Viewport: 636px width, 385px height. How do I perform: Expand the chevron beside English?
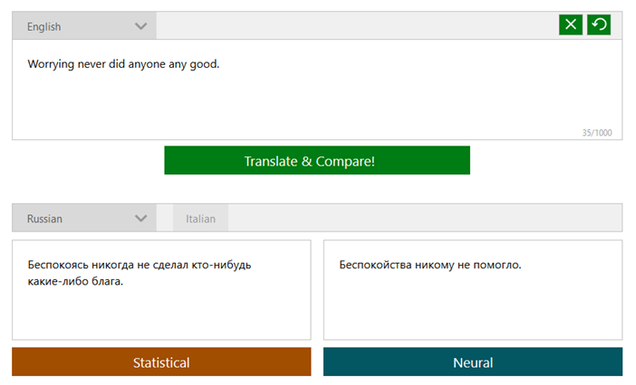[140, 26]
